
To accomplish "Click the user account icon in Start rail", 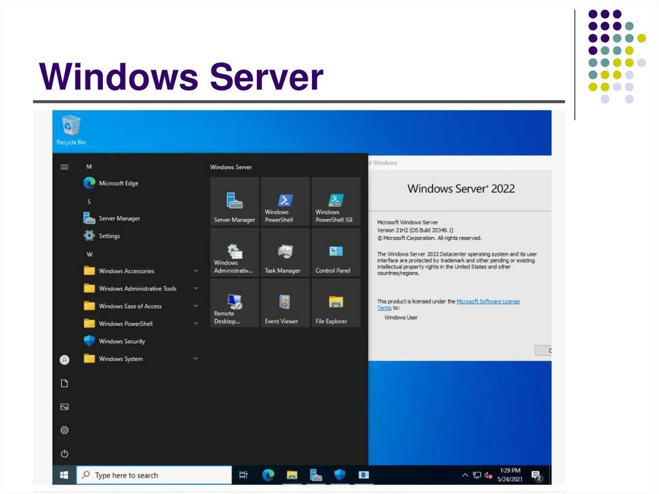I will [64, 360].
